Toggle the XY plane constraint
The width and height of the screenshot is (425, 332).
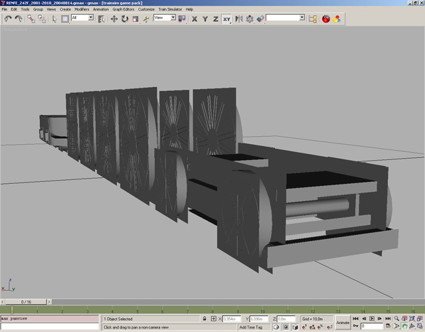click(226, 19)
